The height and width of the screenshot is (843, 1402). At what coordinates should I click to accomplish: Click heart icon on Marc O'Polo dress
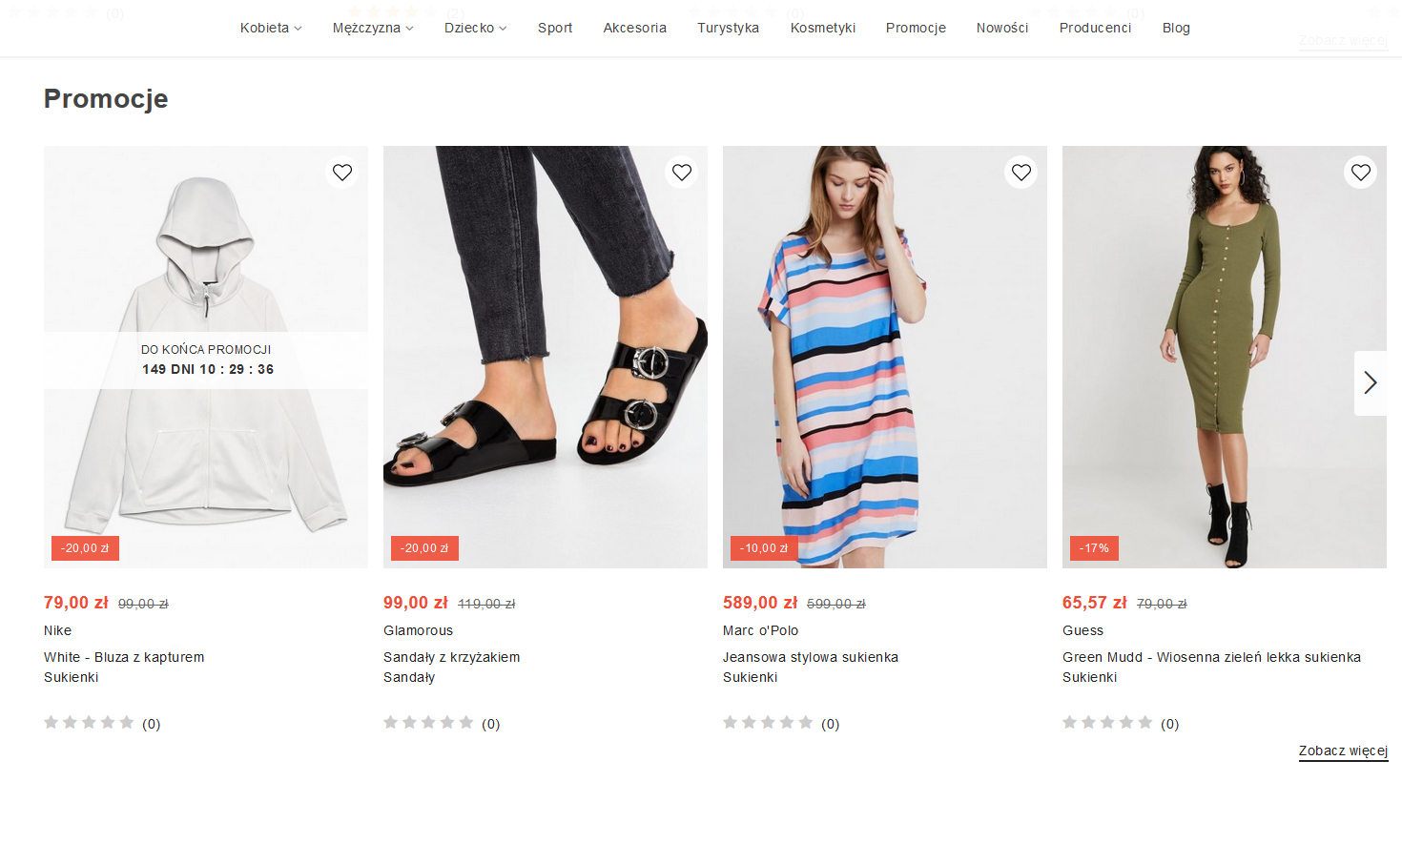tap(1021, 173)
